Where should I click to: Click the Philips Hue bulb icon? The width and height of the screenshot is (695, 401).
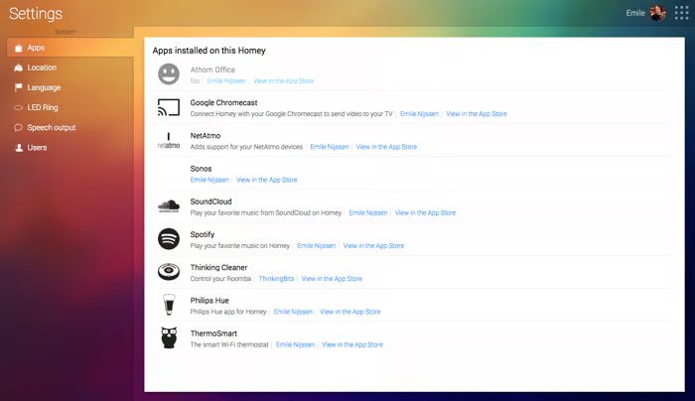coord(169,305)
